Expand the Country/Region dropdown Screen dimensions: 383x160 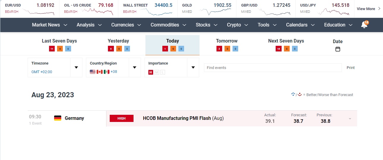point(134,68)
